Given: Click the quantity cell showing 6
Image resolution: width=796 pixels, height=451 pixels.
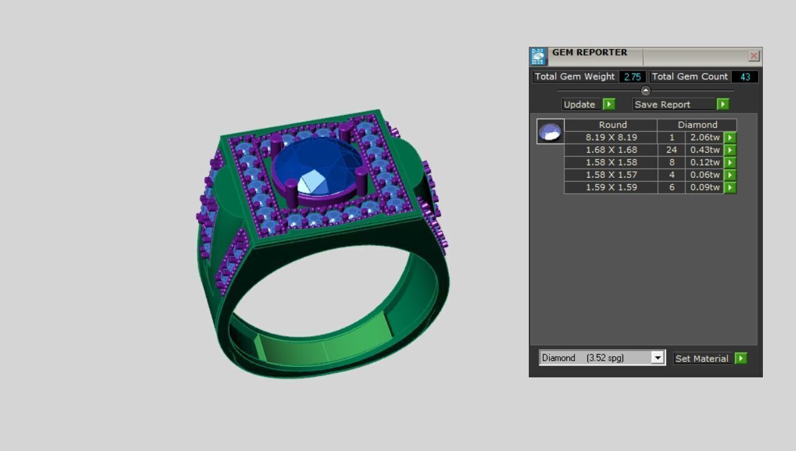Looking at the screenshot, I should click(672, 187).
